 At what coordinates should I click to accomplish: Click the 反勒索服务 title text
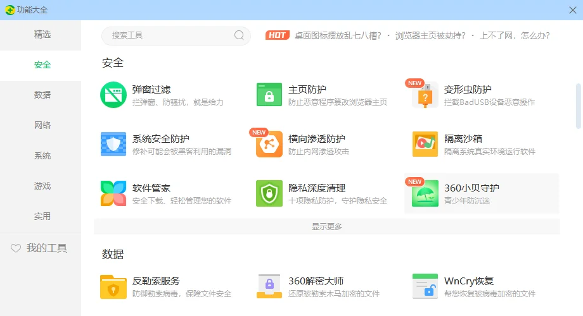pos(156,281)
